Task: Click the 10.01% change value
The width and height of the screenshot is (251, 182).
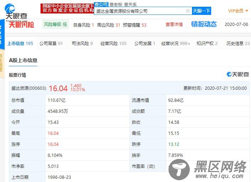Action: (x=78, y=90)
